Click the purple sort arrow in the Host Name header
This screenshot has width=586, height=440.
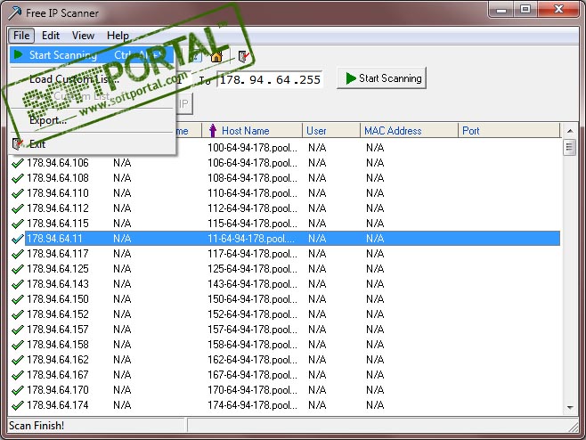point(213,130)
